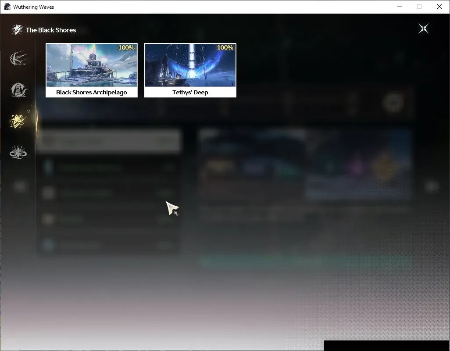Select the highlighted Black Shores star emblem
The height and width of the screenshot is (351, 450).
point(18,121)
